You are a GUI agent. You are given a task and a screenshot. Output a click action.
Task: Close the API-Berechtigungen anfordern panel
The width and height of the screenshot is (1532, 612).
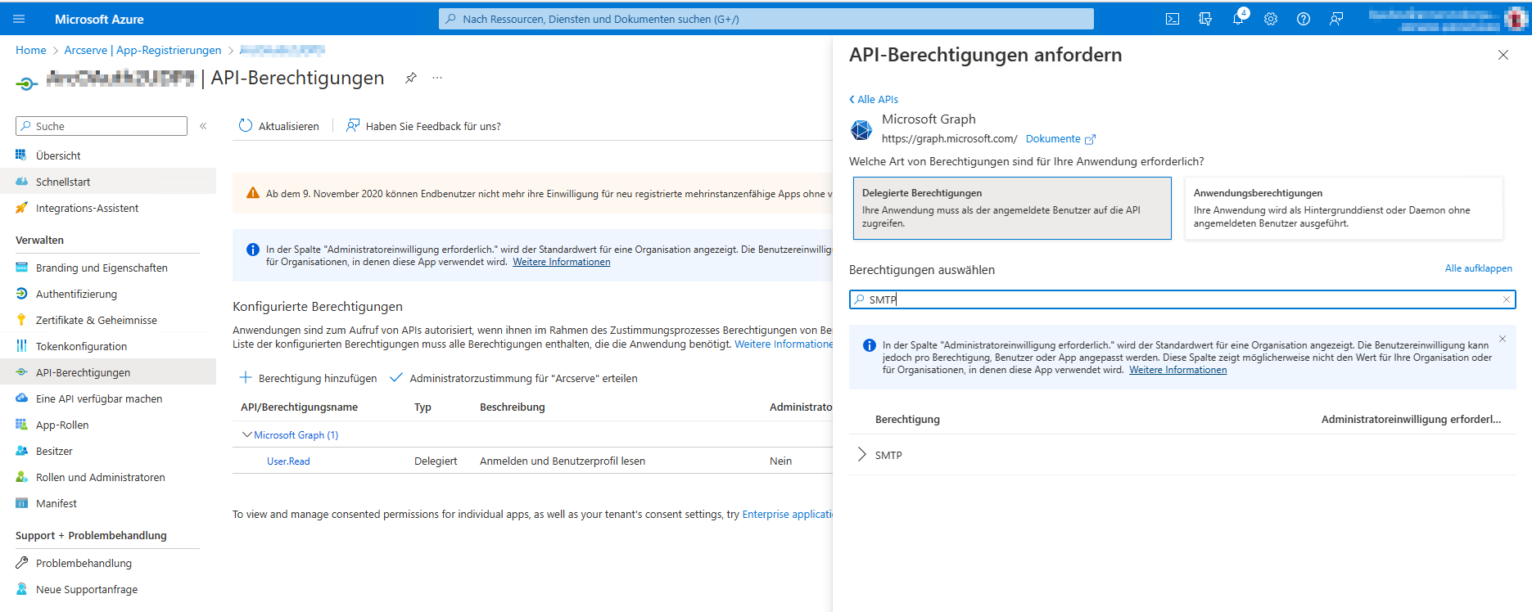pyautogui.click(x=1503, y=55)
